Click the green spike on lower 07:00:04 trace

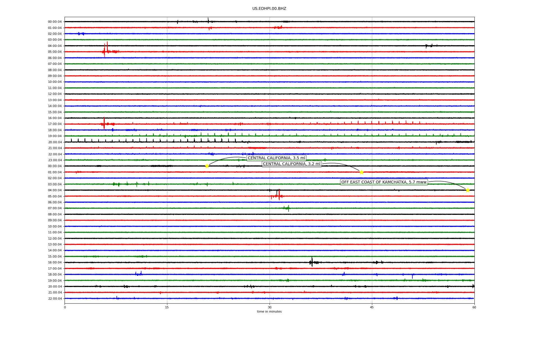point(289,208)
